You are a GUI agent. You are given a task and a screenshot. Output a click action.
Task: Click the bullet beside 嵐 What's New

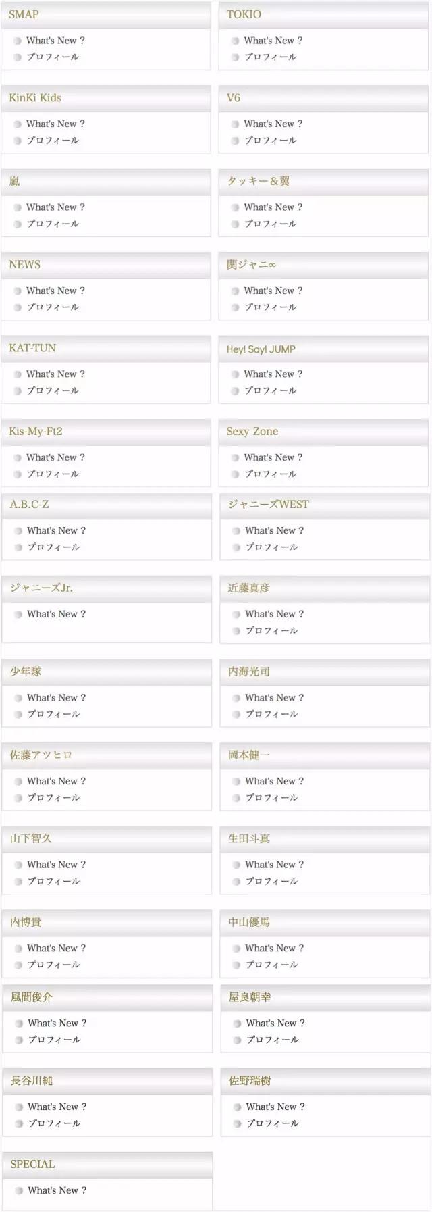coord(18,207)
